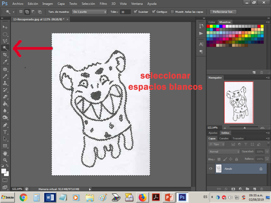Hide the Fondo layer with eye icon
Image resolution: width=271 pixels, height=203 pixels.
(x=211, y=168)
